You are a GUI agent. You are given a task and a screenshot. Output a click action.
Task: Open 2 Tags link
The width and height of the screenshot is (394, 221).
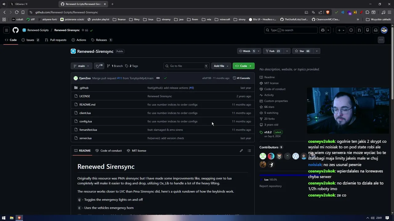coord(131,66)
